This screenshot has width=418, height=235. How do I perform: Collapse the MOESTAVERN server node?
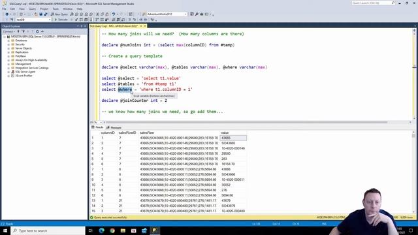(5, 37)
